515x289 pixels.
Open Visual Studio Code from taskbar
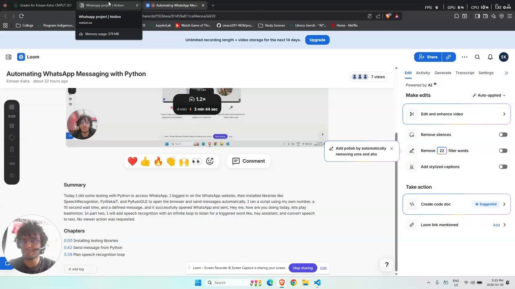point(317,283)
